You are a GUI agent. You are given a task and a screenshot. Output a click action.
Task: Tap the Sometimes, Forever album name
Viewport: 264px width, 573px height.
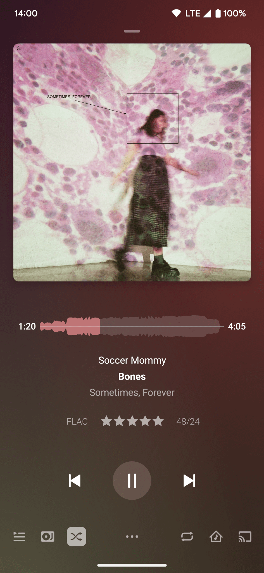[132, 392]
